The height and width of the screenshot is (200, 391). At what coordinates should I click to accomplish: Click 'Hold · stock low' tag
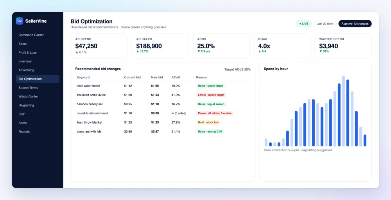tap(208, 122)
